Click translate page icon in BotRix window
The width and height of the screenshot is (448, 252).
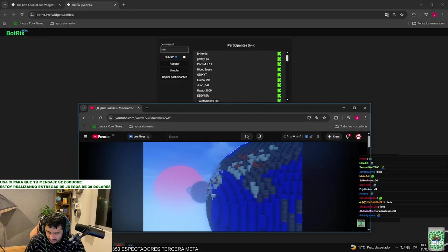coord(387,15)
